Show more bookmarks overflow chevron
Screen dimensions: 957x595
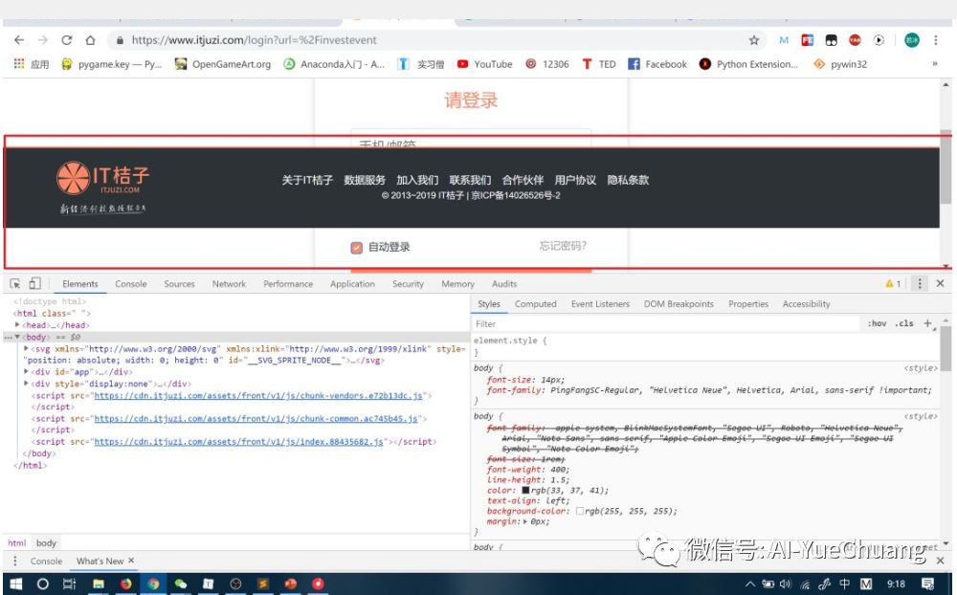934,64
